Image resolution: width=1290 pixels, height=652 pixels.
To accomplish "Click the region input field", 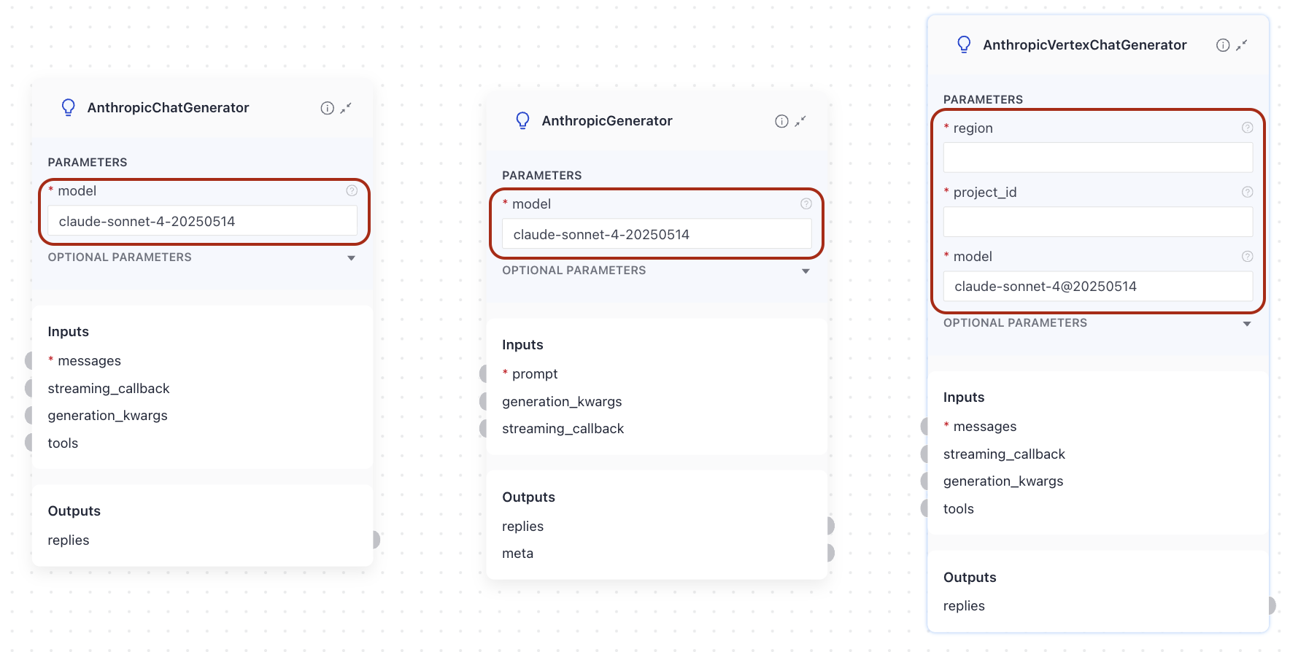I will pos(1097,158).
